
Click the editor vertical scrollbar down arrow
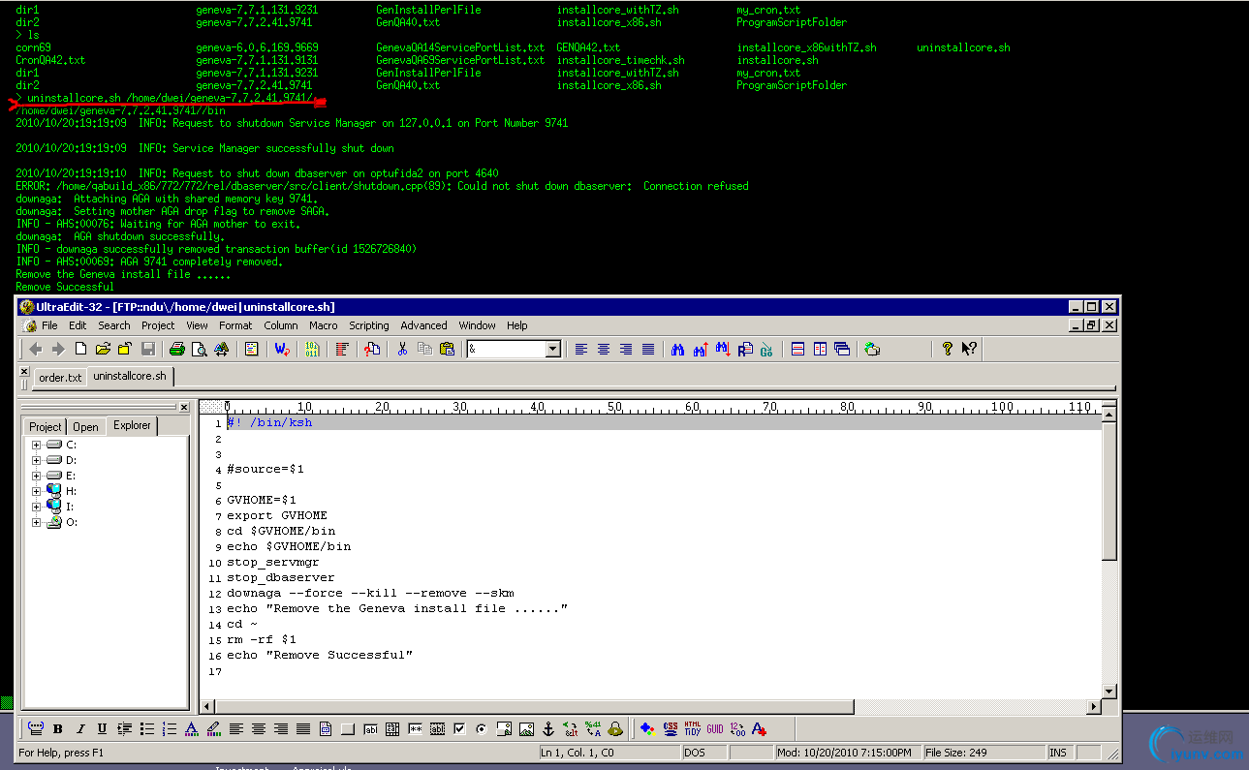tap(1109, 691)
